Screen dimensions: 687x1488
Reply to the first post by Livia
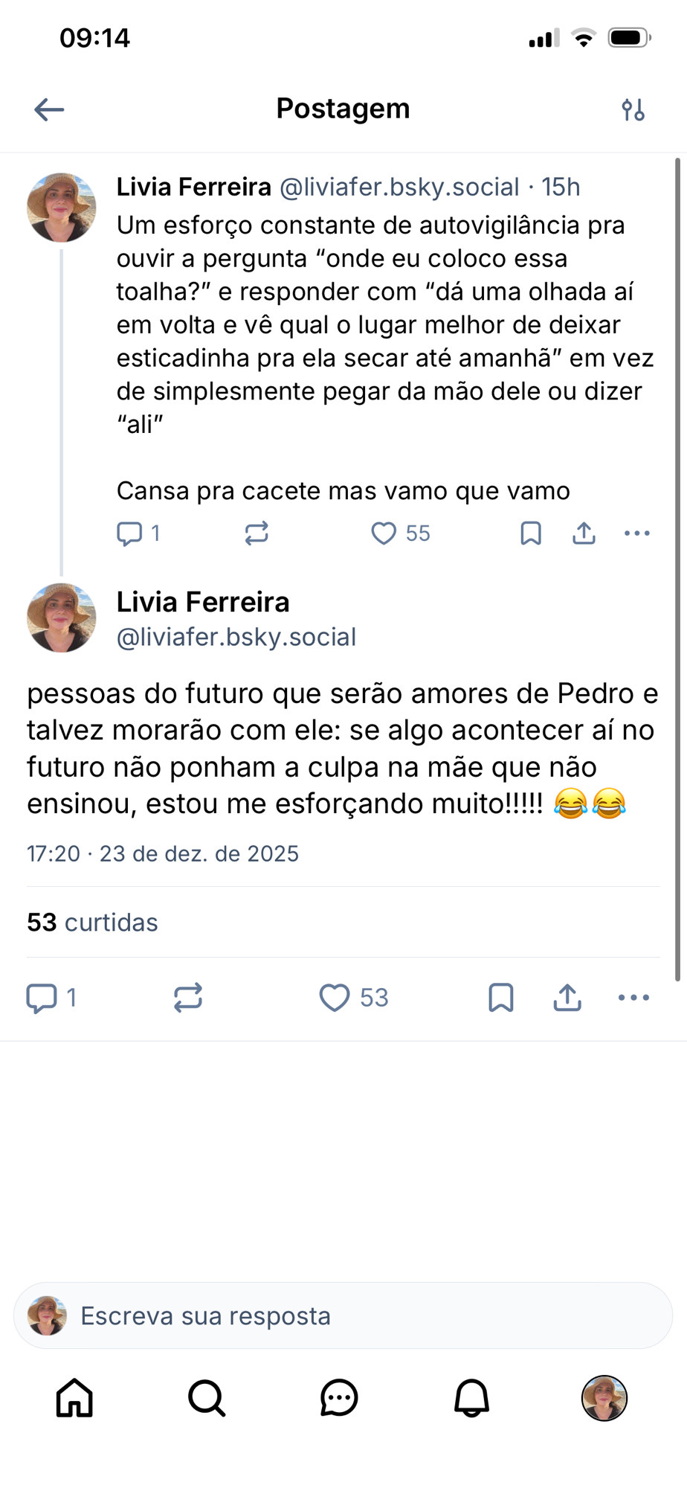pos(130,533)
